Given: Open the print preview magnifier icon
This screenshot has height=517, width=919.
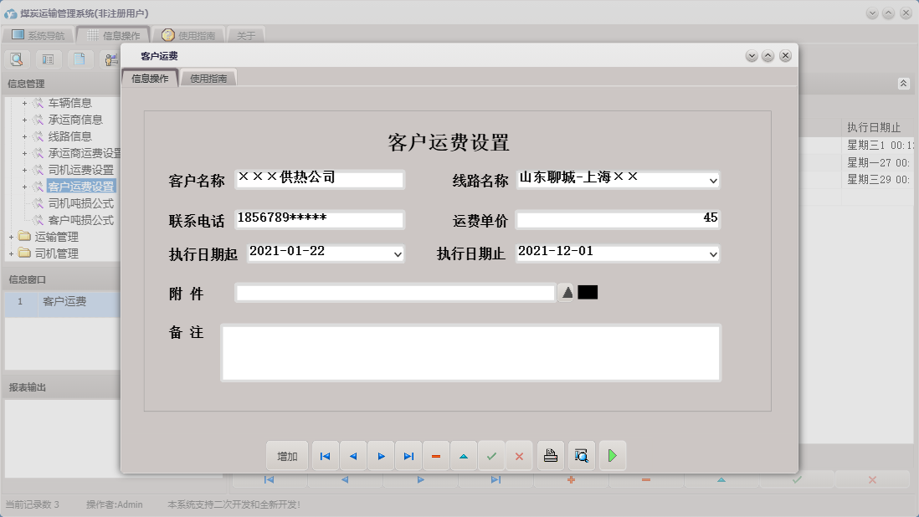Looking at the screenshot, I should pyautogui.click(x=579, y=455).
